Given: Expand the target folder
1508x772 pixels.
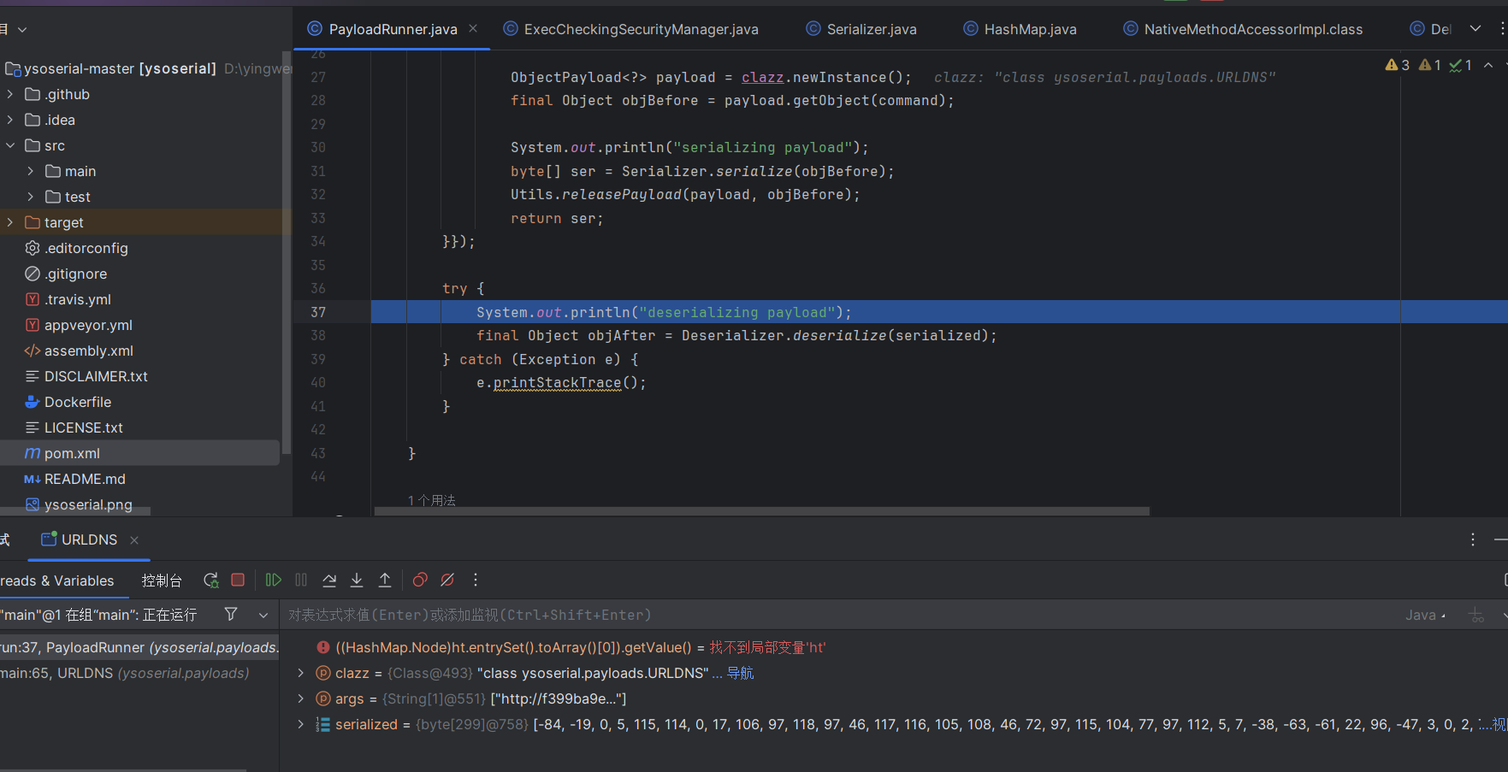Looking at the screenshot, I should click(10, 222).
